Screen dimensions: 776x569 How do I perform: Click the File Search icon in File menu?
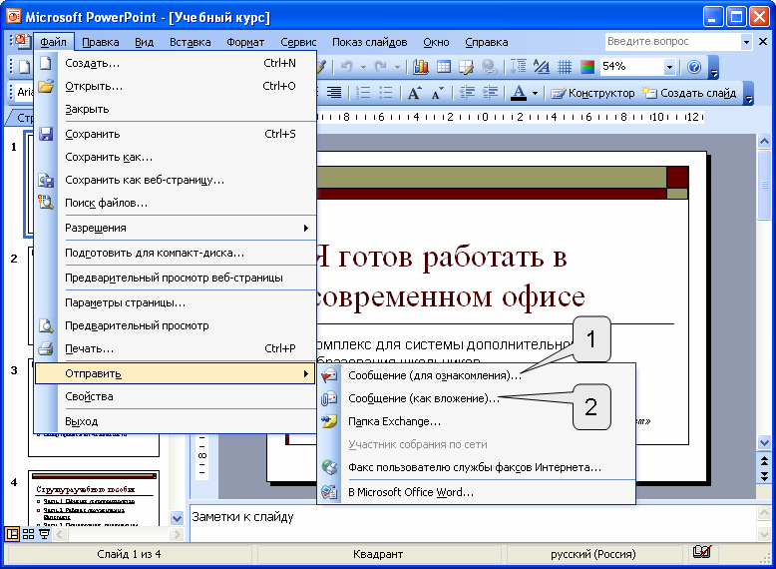[46, 203]
